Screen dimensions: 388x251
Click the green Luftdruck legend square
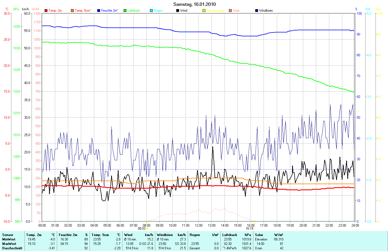pyautogui.click(x=125, y=11)
